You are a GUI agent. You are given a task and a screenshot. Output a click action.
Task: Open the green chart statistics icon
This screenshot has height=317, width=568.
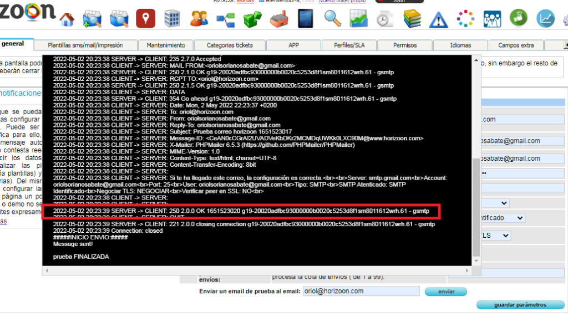(358, 18)
